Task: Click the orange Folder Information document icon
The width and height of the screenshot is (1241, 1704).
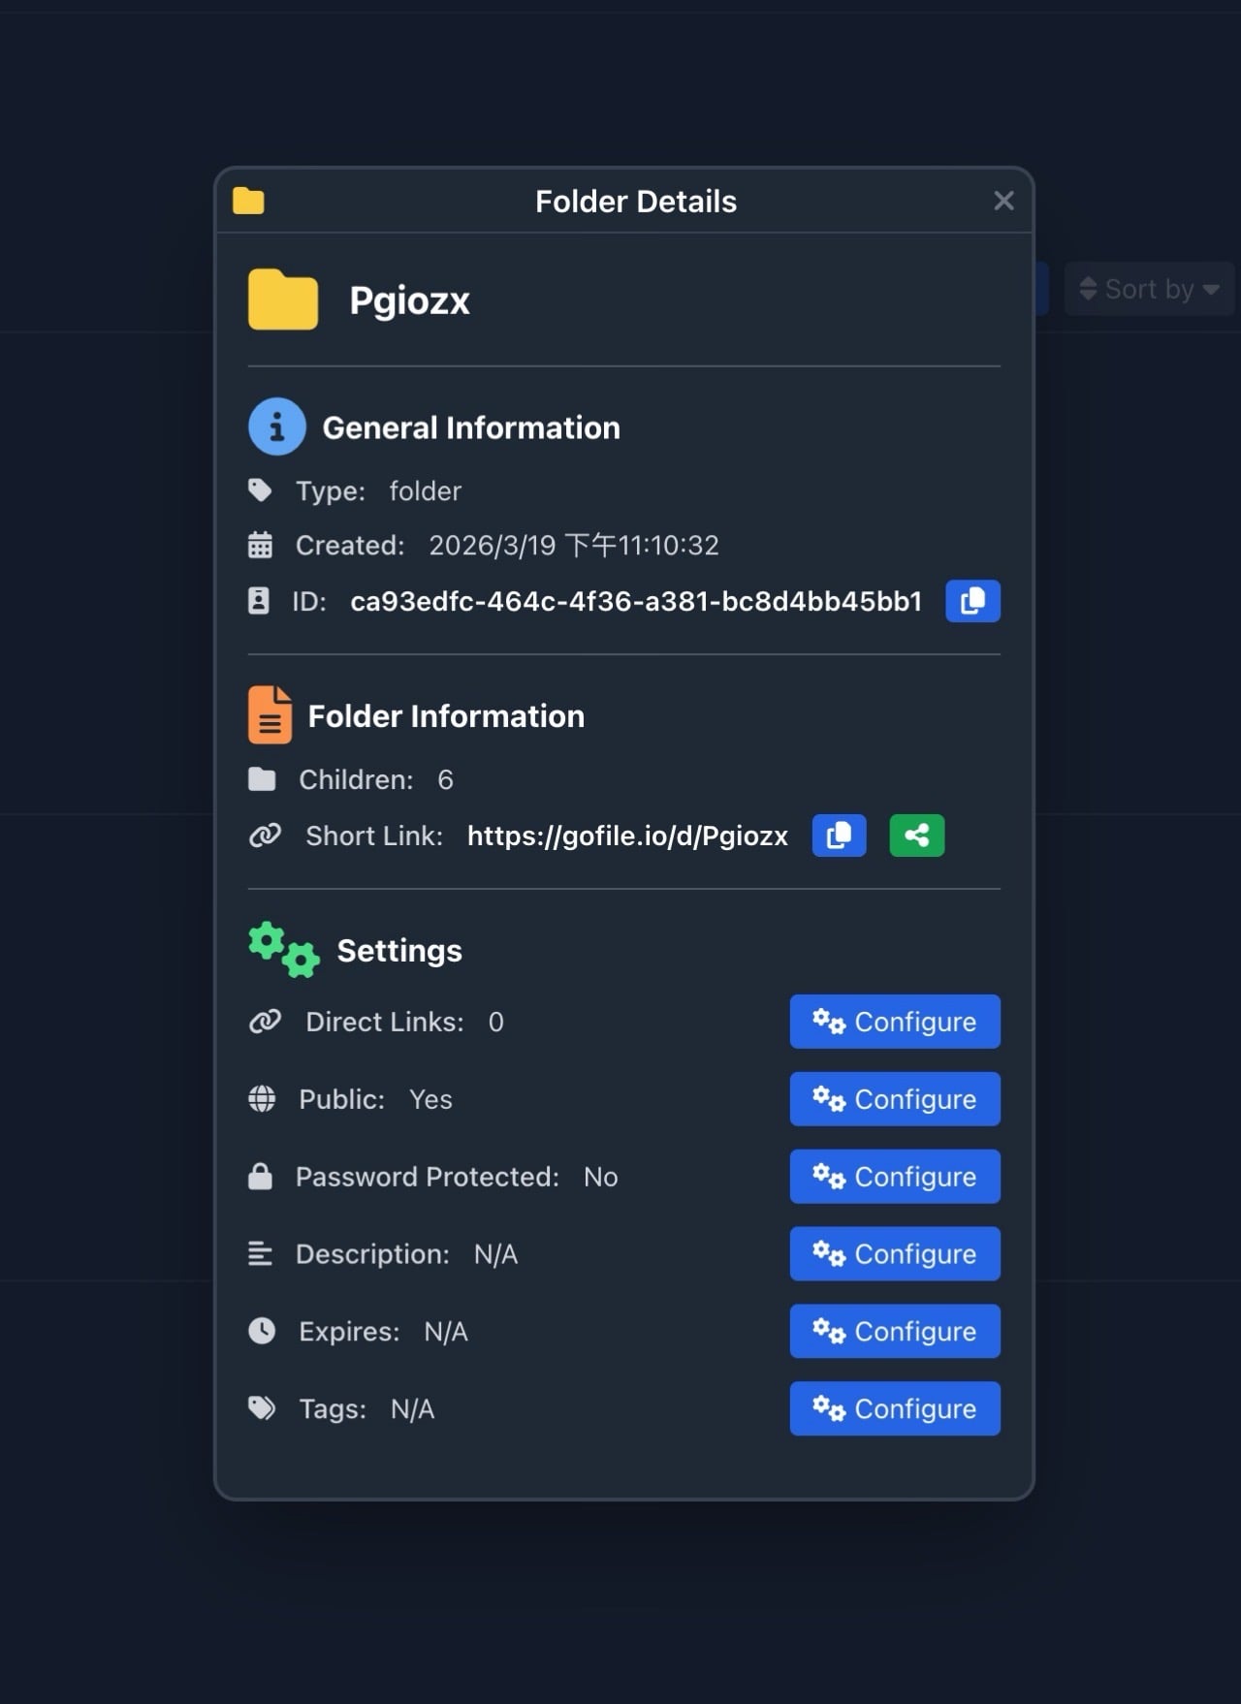Action: pyautogui.click(x=270, y=715)
